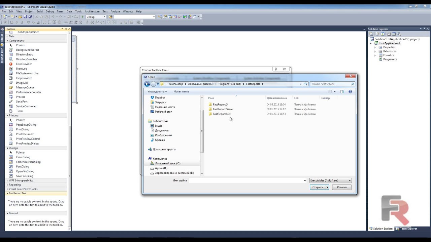Click Refresh icon in Solution Explorer toolbar
The image size is (431, 242).
point(383,34)
